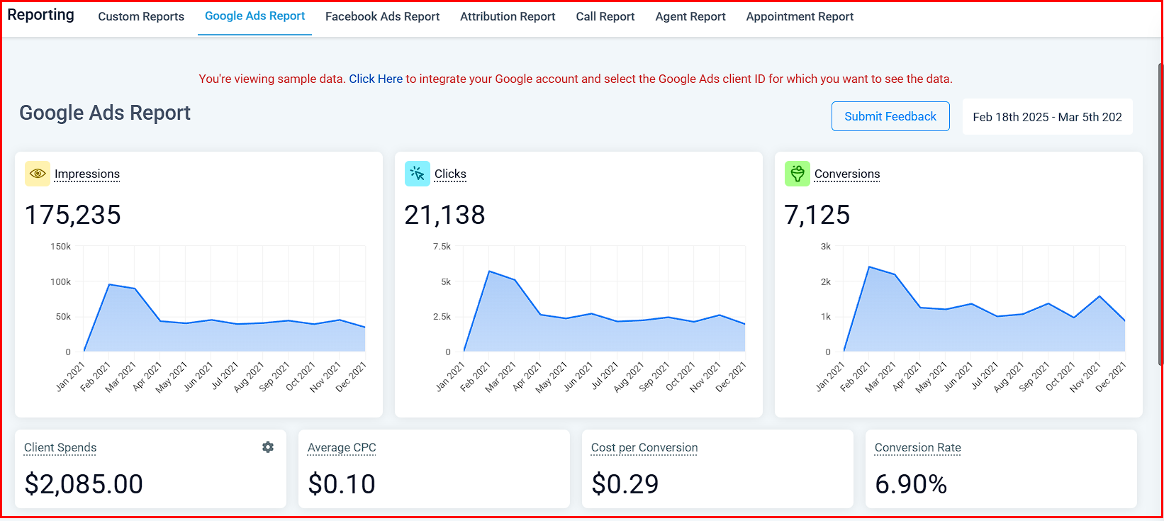
Task: Click the Clicks cursor icon
Action: click(417, 174)
